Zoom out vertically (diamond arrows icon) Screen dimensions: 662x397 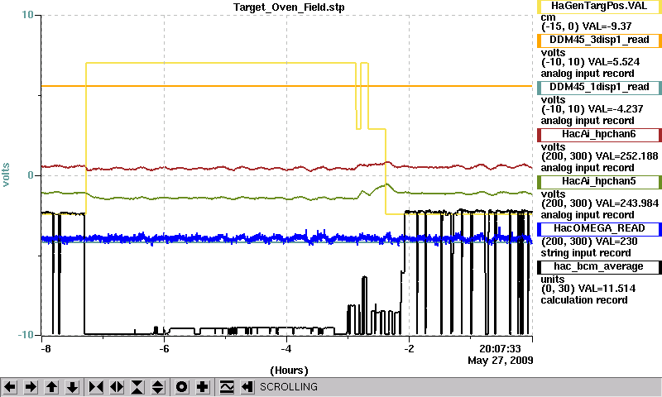pos(158,386)
